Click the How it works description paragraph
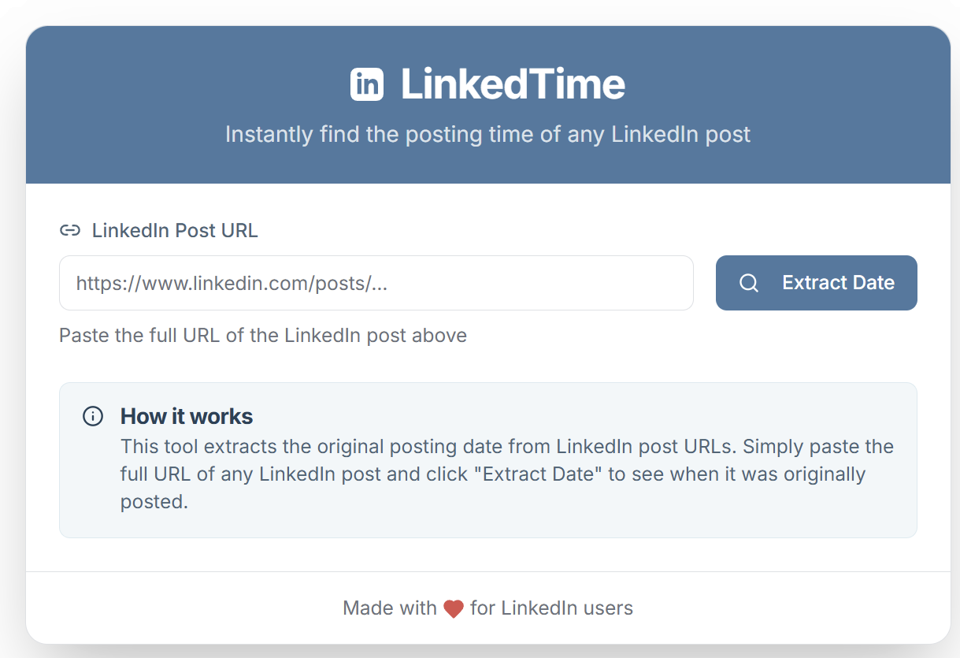 point(507,474)
